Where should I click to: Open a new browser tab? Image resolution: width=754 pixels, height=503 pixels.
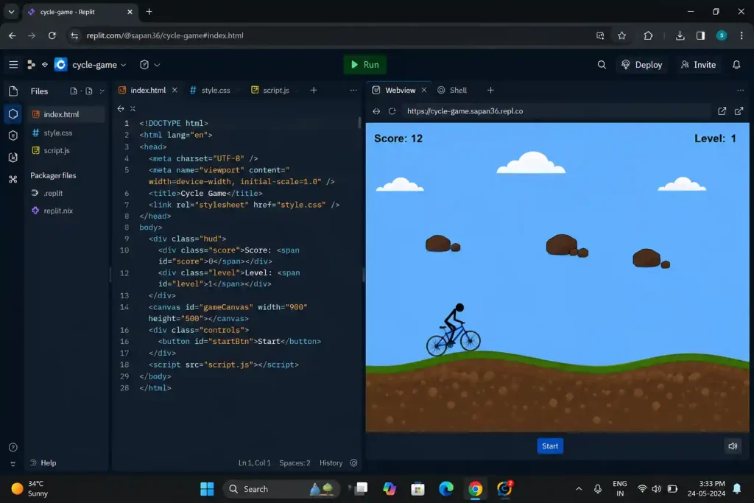(x=149, y=12)
